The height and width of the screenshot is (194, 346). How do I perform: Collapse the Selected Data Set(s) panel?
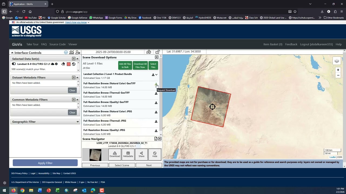click(x=77, y=59)
